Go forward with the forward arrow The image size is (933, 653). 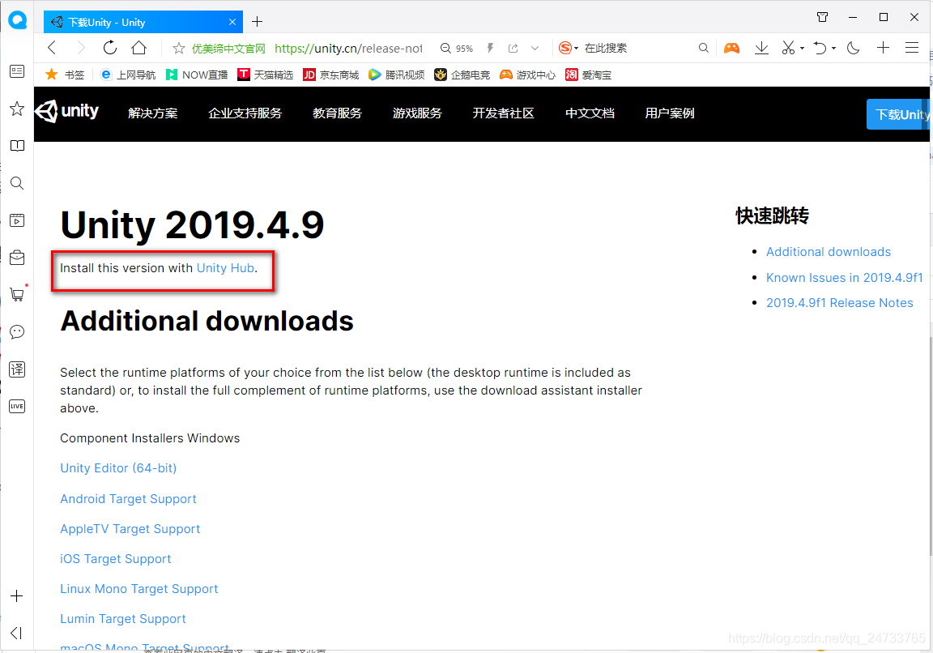click(81, 48)
